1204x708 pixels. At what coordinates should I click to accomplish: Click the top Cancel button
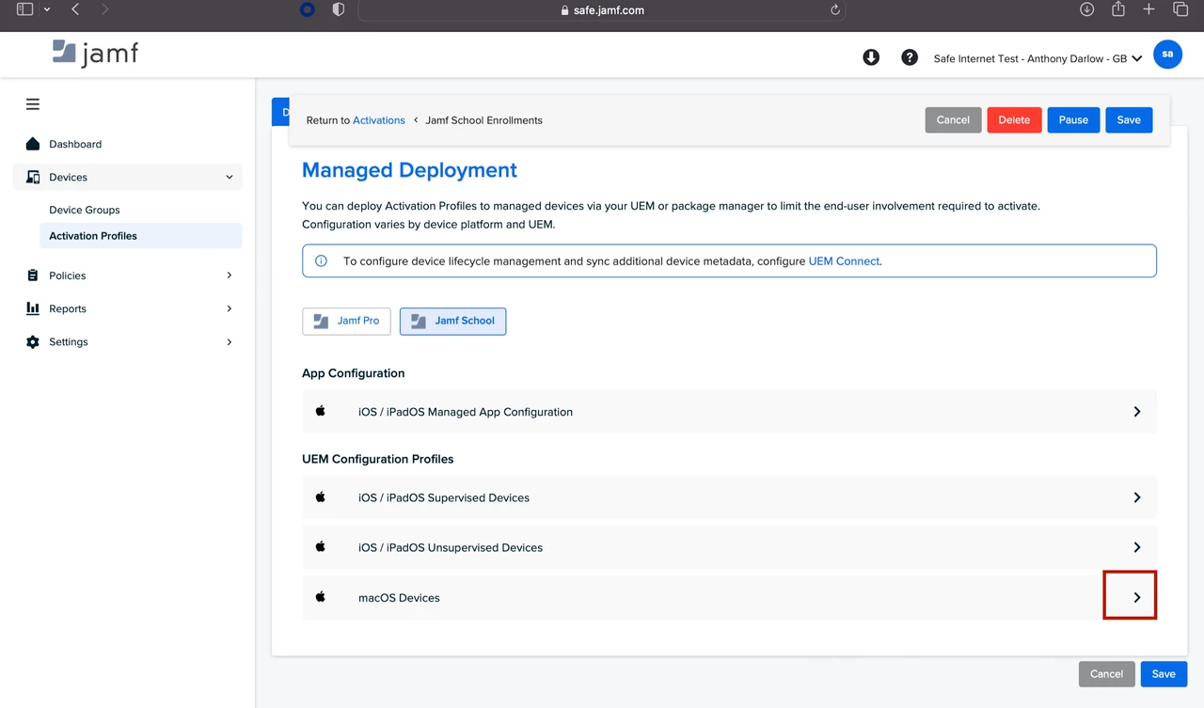[953, 119]
